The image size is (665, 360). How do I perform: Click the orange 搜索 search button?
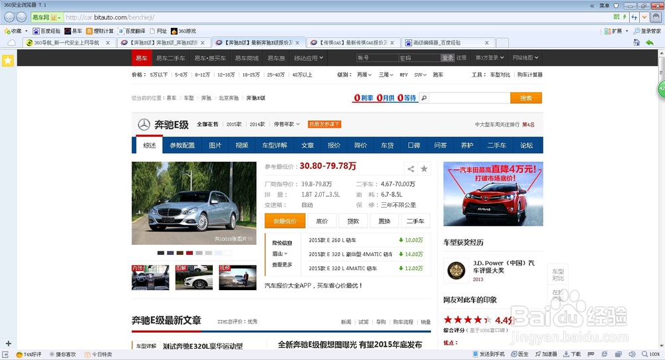point(526,98)
